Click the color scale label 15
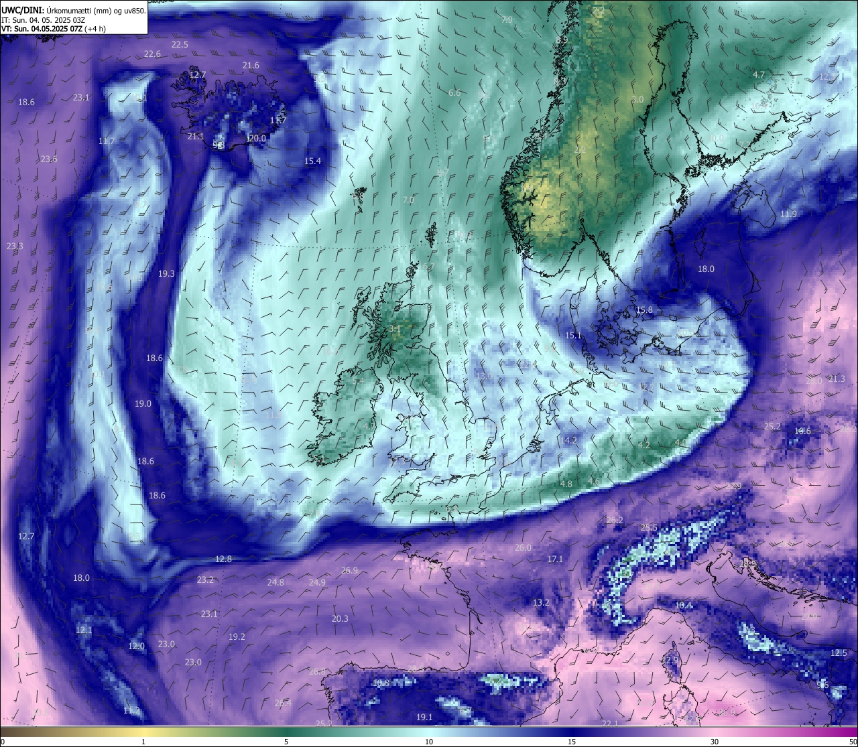The width and height of the screenshot is (858, 747). pos(572,741)
